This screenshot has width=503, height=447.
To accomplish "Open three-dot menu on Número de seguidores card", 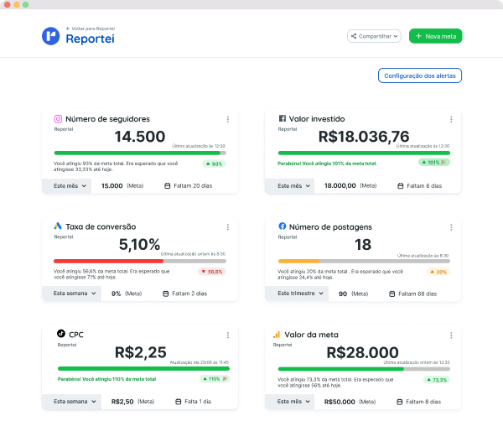I will click(228, 119).
